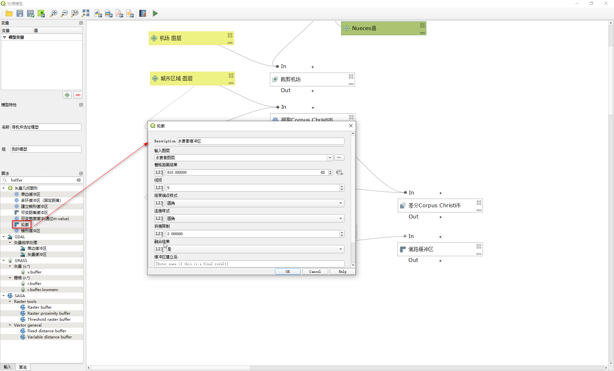Screen dimensions: 614x371
Task: Click Zoom to full extent icon
Action: click(x=85, y=13)
